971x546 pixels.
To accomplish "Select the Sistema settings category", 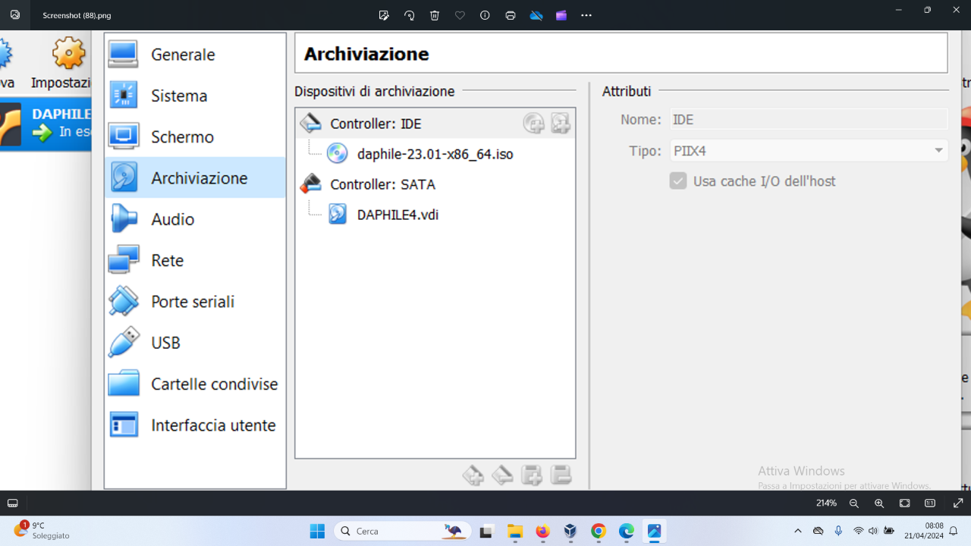I will point(195,96).
